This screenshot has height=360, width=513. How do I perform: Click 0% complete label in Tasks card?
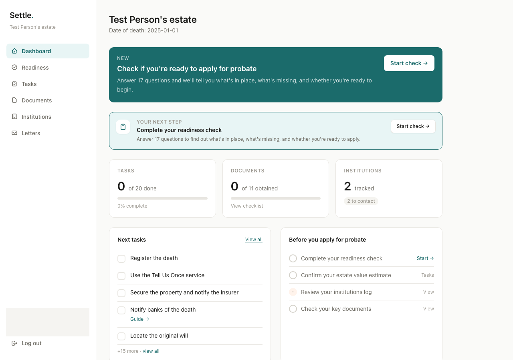coord(132,206)
